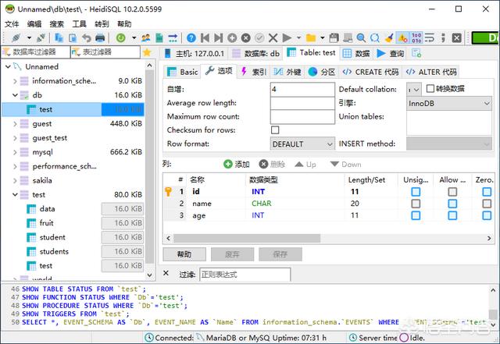Switch to the 索引 tab

[x=254, y=72]
